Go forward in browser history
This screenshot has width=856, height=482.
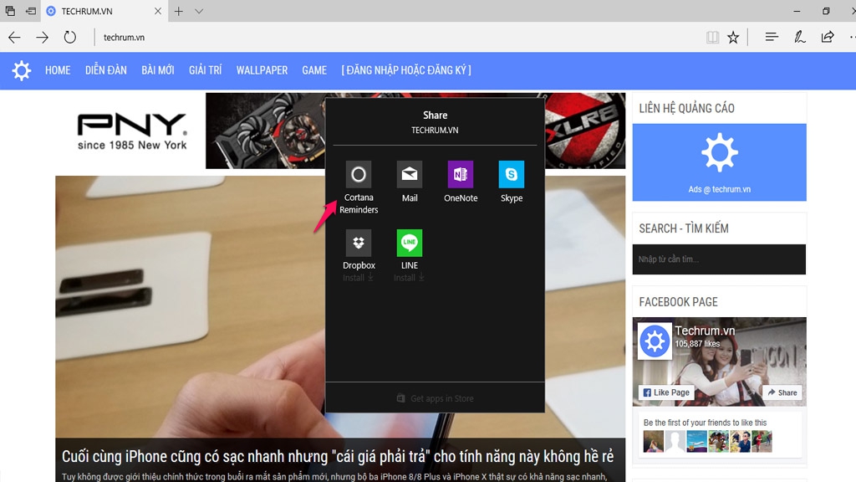tap(42, 37)
